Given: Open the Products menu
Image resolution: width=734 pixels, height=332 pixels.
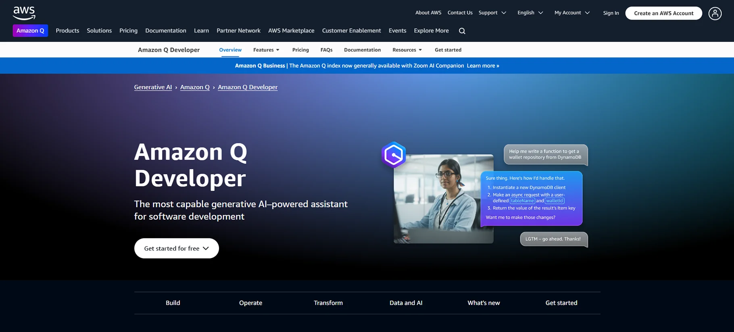Looking at the screenshot, I should click(67, 31).
